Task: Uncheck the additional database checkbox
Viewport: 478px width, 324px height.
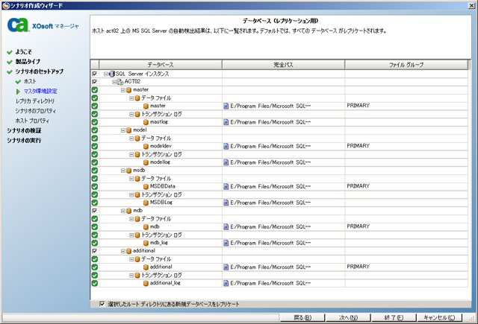Action: point(95,251)
